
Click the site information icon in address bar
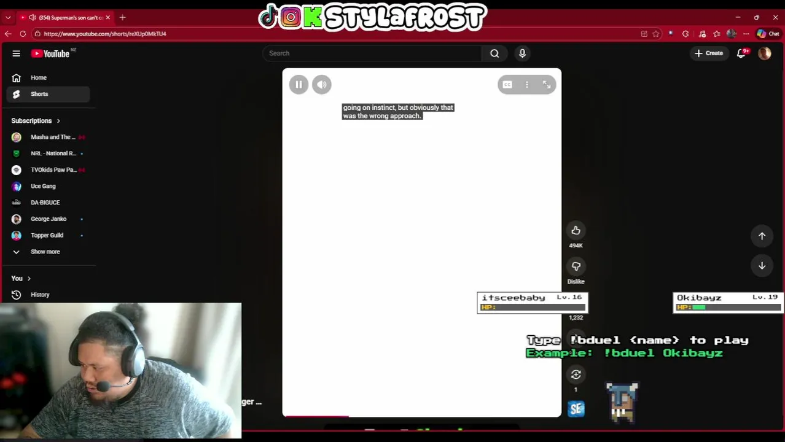tap(37, 34)
